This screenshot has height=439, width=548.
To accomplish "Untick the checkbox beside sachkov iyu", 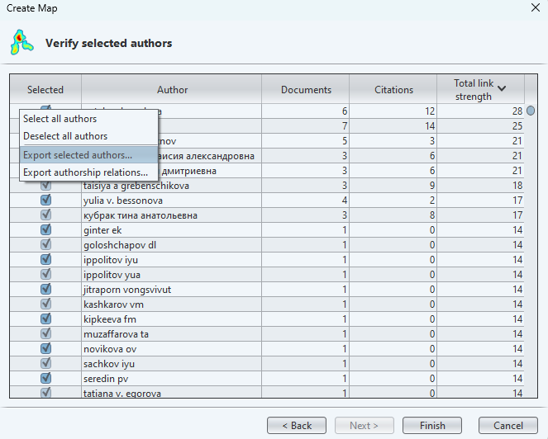I will click(45, 364).
